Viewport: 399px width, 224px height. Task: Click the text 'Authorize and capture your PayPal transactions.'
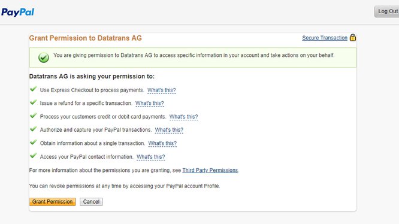point(96,130)
